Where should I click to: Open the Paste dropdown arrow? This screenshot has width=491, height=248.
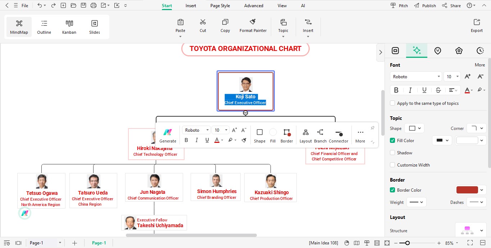click(x=181, y=36)
